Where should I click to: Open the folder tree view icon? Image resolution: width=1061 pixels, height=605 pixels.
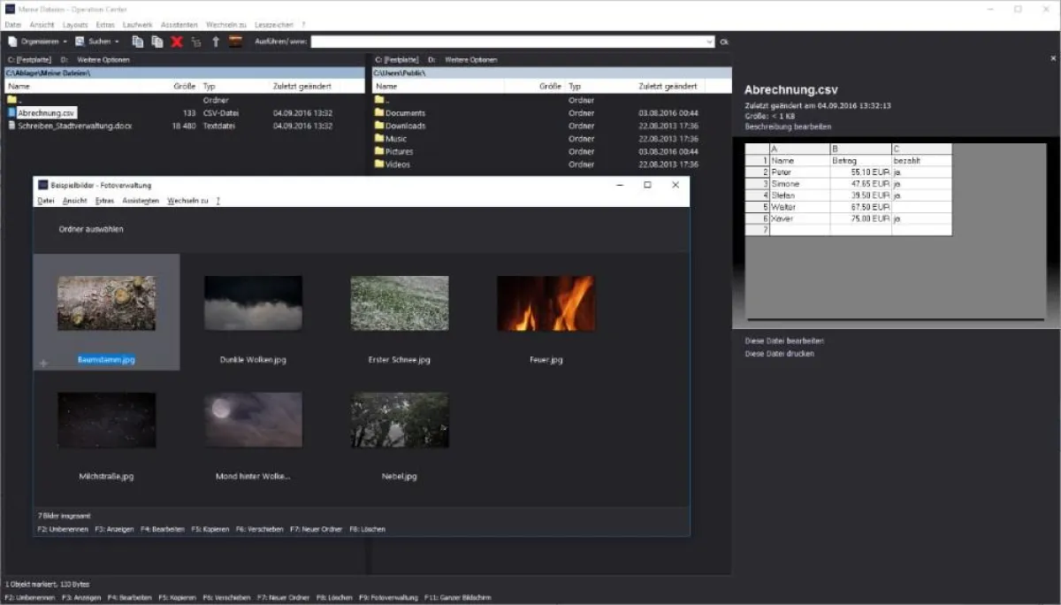coord(196,41)
